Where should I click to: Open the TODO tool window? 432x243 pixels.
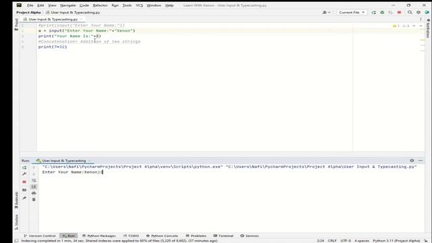click(x=131, y=236)
